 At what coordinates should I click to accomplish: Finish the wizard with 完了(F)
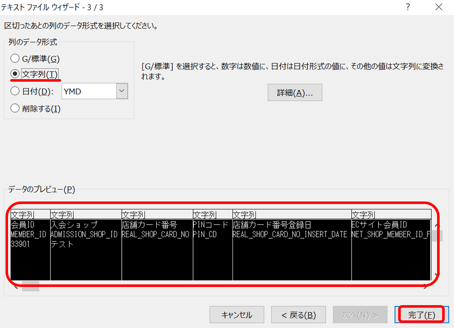(421, 315)
